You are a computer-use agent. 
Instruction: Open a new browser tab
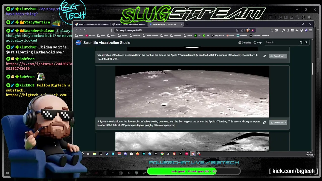187,24
